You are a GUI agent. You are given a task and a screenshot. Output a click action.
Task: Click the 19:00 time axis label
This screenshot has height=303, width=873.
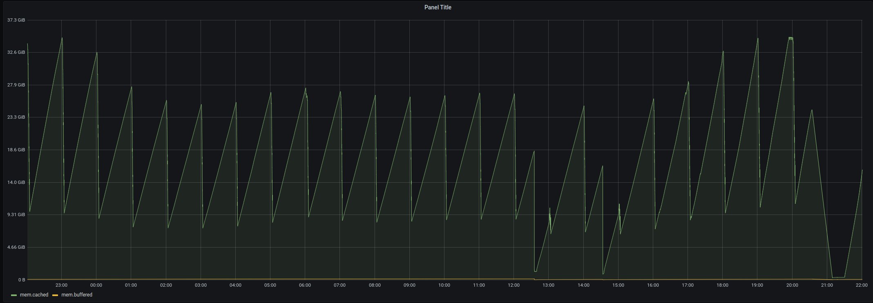pos(757,285)
